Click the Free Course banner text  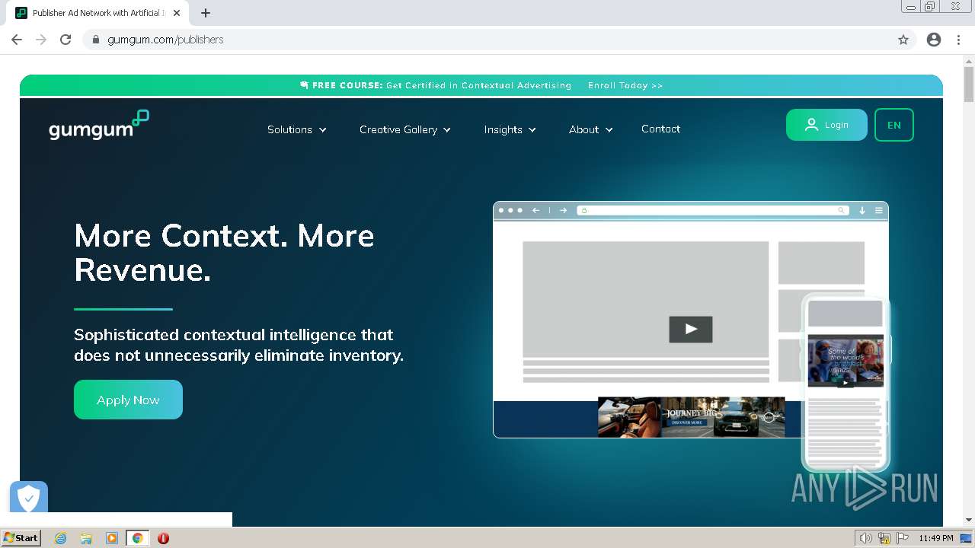pyautogui.click(x=436, y=85)
